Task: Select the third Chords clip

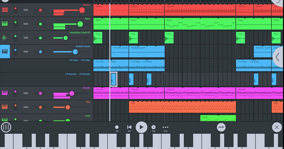Action: pos(200,93)
